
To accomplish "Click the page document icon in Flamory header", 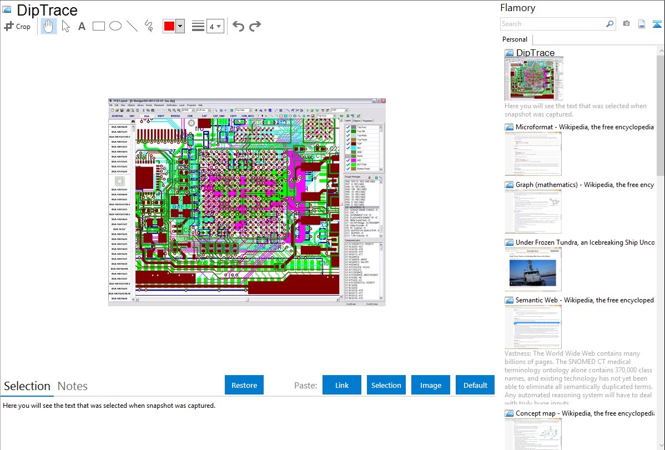I will point(642,24).
